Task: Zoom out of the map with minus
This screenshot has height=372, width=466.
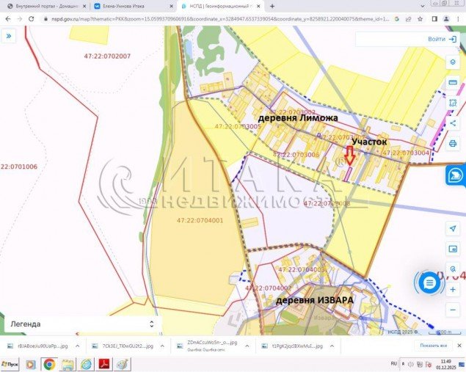Action: click(453, 310)
